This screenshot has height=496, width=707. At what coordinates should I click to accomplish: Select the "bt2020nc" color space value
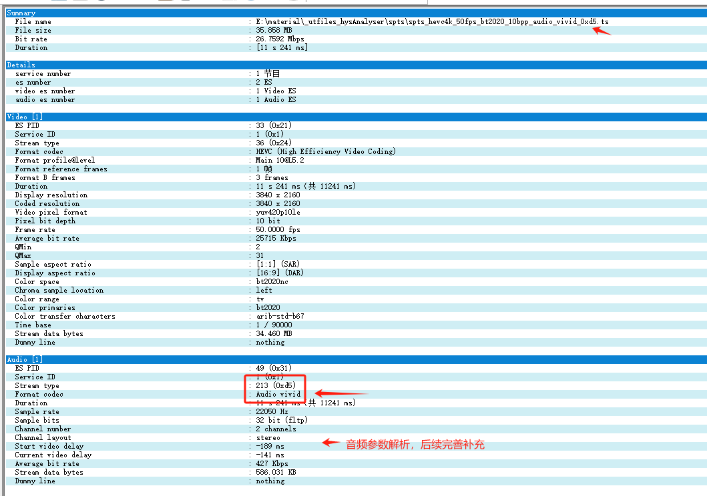[x=272, y=282]
